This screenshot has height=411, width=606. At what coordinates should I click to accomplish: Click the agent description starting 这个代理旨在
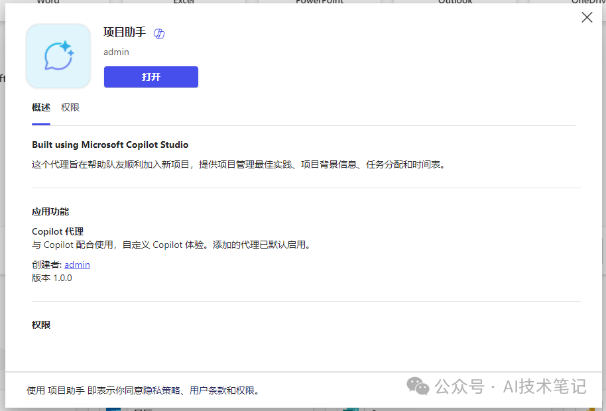click(x=239, y=165)
